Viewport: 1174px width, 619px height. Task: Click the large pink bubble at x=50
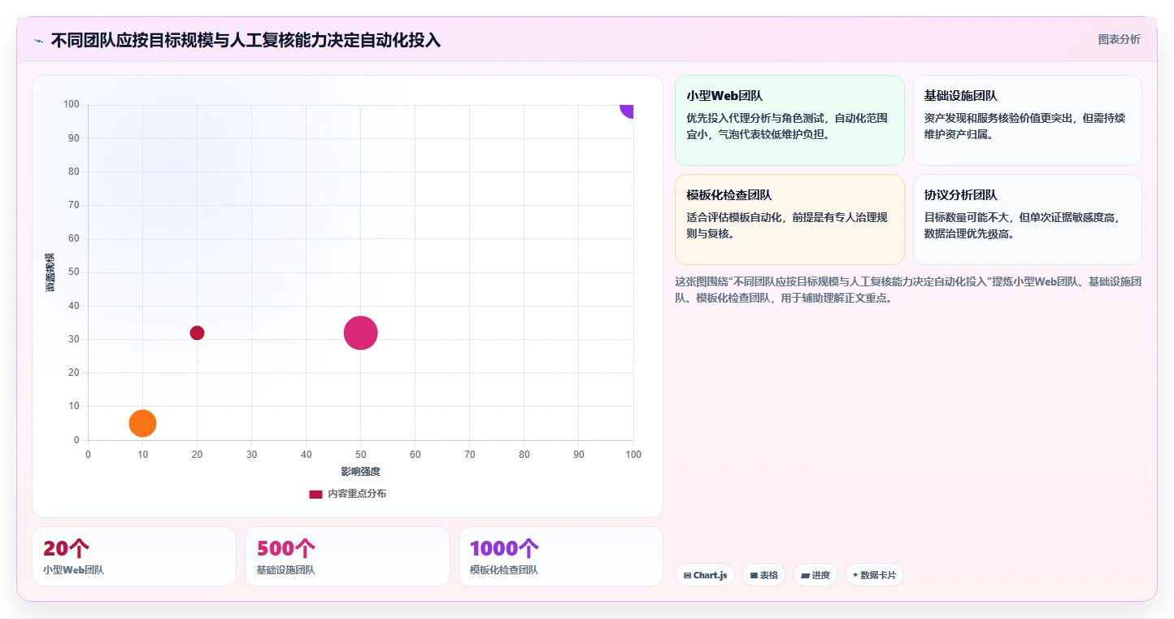[360, 333]
